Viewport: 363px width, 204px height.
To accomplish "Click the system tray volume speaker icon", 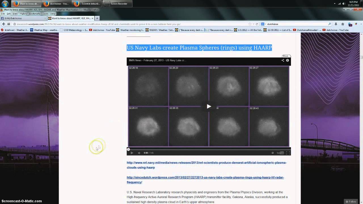I will tap(344, 3).
